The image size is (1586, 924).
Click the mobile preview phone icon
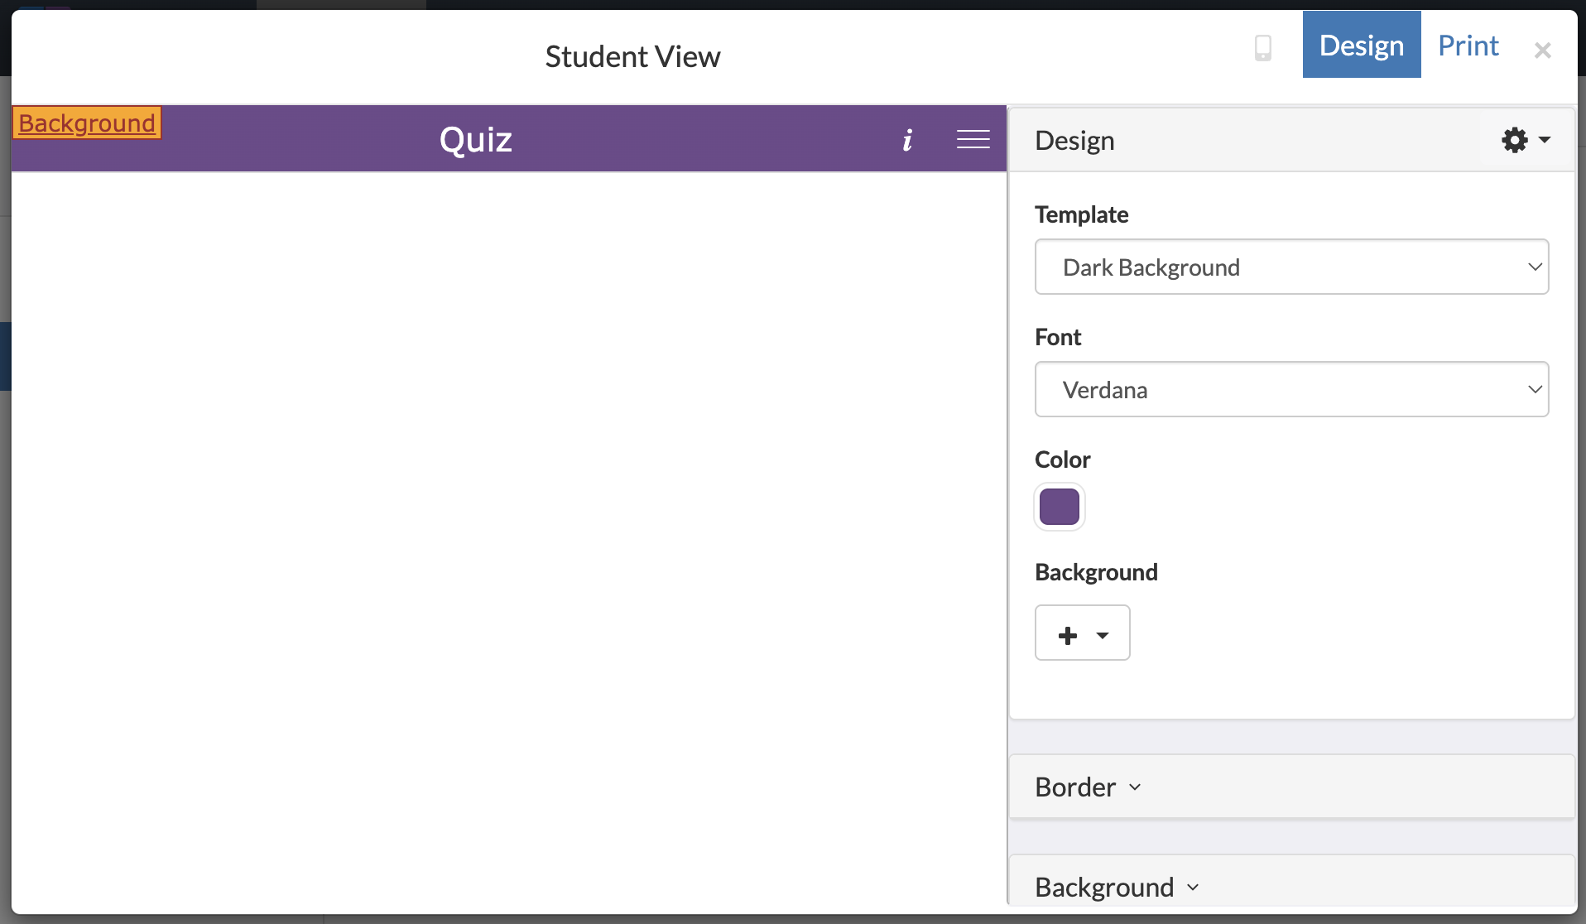1262,48
